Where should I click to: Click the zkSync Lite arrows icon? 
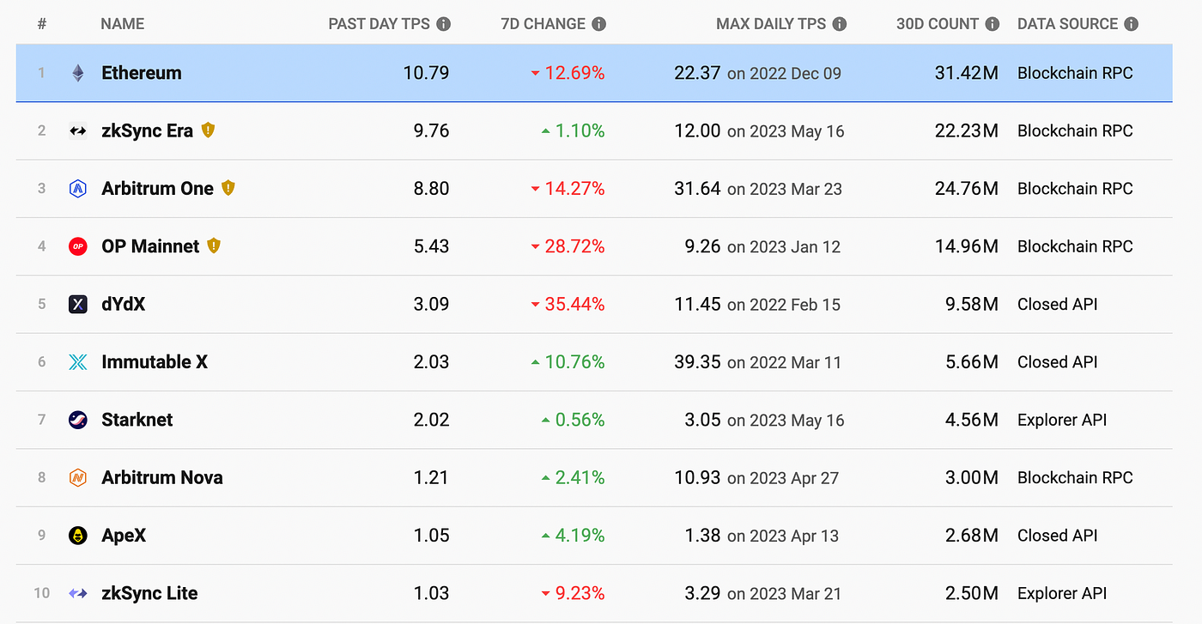(x=78, y=593)
